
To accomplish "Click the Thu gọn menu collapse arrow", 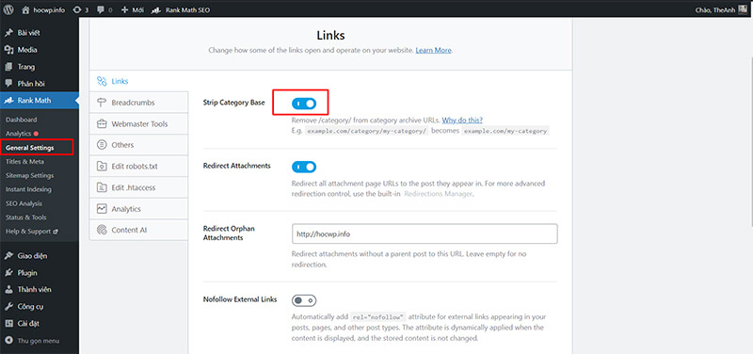I will [8, 341].
